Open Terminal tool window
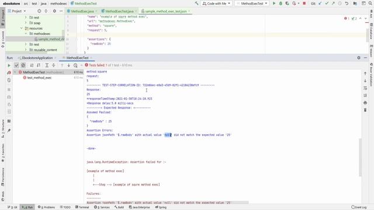374x210 pixels. pyautogui.click(x=82, y=207)
